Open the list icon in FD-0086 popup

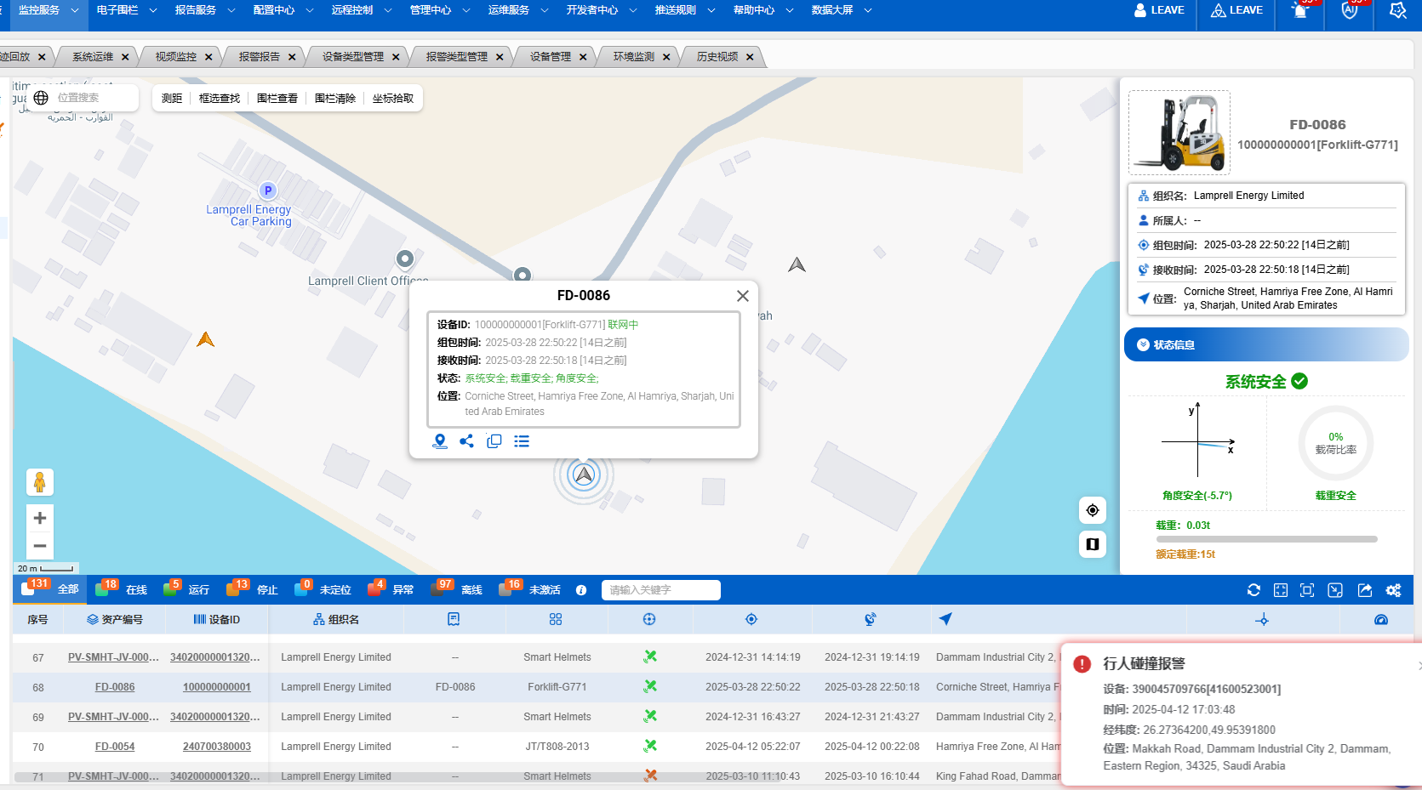pyautogui.click(x=522, y=441)
